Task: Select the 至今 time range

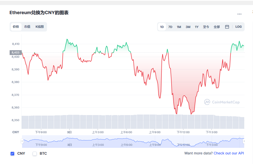Action: click(x=206, y=27)
